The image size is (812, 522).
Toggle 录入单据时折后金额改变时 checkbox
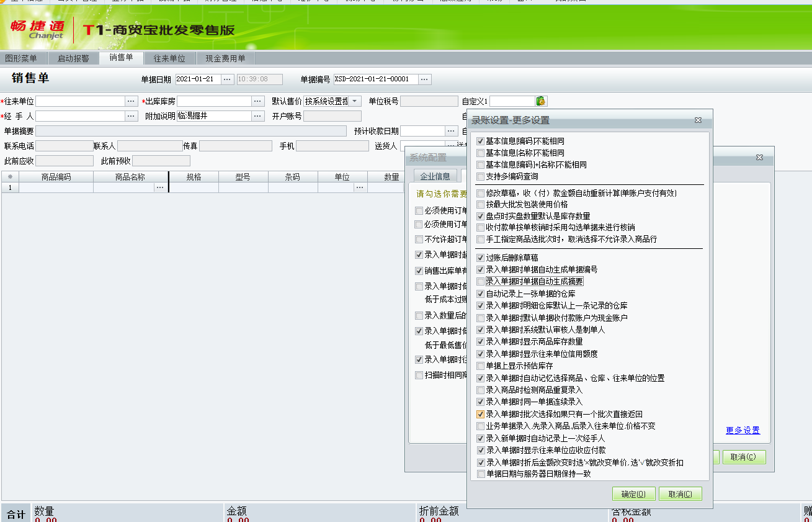click(x=480, y=462)
